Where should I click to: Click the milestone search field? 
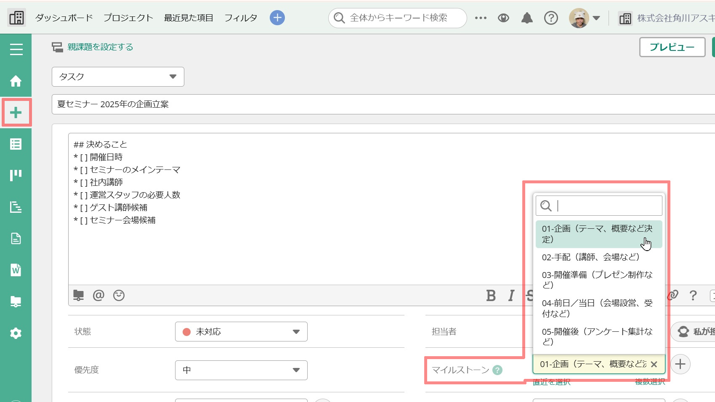pos(599,206)
